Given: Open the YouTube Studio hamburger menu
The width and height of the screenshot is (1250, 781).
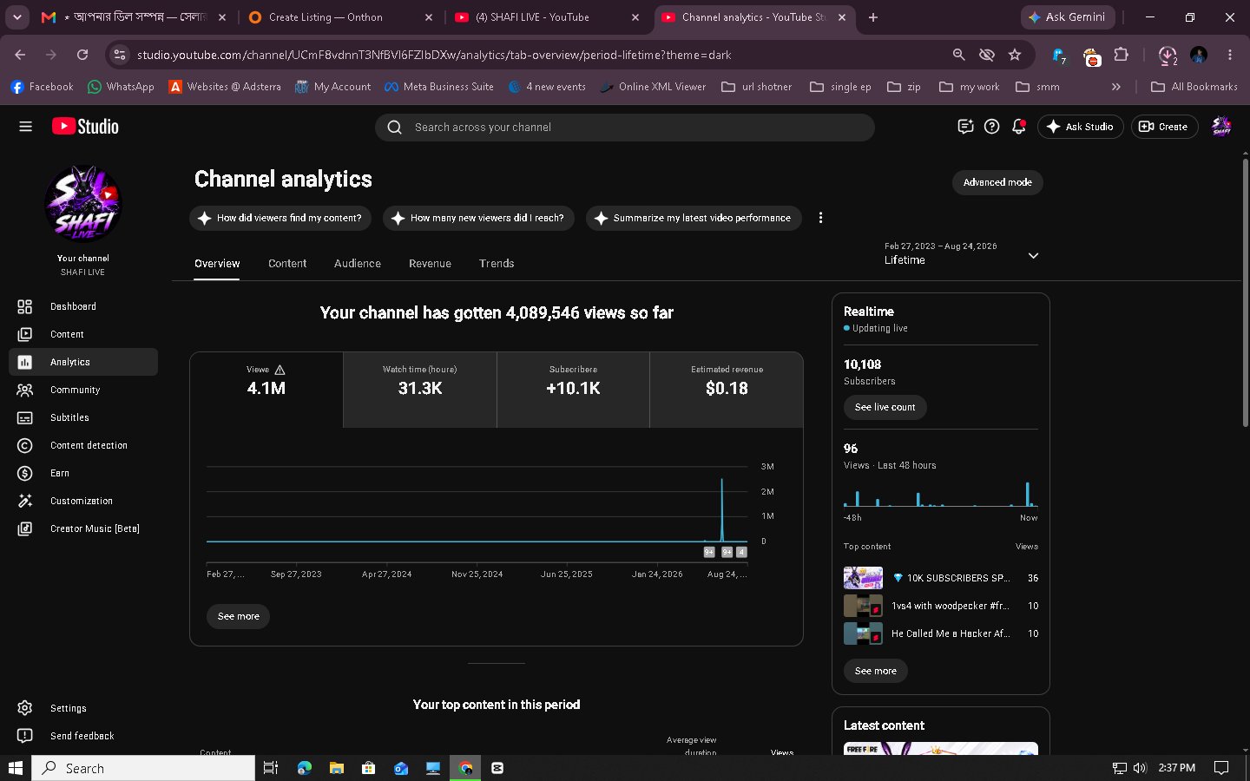Looking at the screenshot, I should coord(25,127).
